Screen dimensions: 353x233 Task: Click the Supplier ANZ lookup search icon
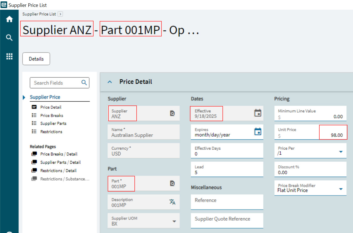coord(172,113)
